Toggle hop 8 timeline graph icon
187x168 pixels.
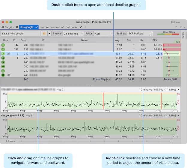[9, 75]
